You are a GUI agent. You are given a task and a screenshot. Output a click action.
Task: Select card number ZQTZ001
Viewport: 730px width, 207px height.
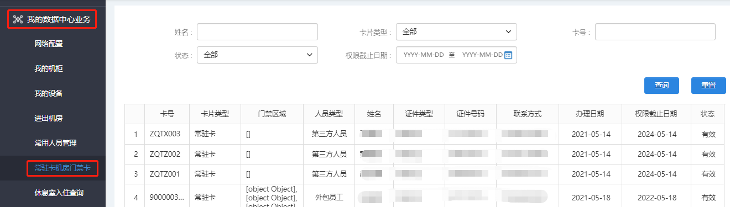click(165, 174)
